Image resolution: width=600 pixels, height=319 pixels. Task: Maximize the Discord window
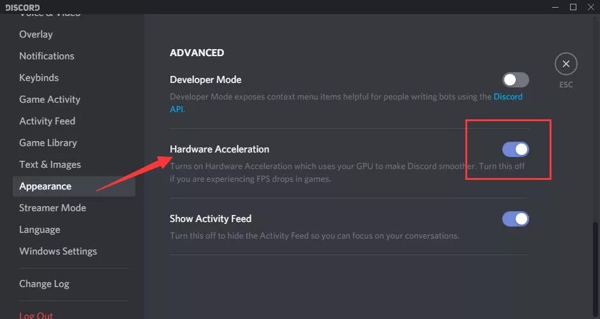(573, 7)
